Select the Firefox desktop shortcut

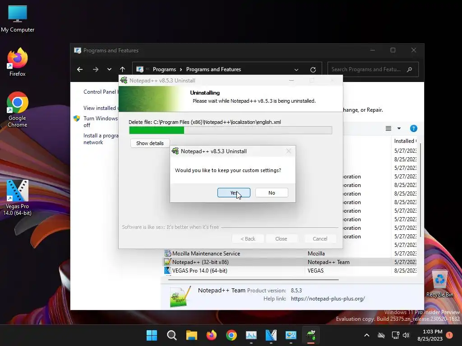click(18, 62)
